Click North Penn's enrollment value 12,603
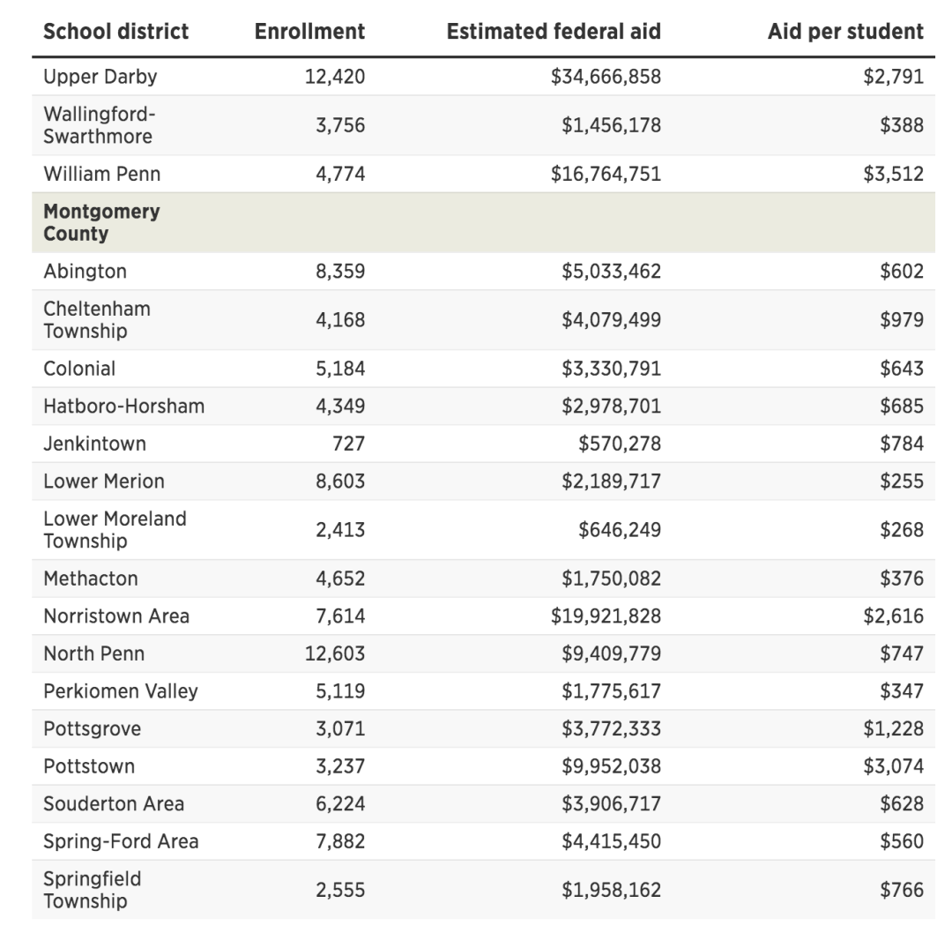952x933 pixels. [335, 653]
